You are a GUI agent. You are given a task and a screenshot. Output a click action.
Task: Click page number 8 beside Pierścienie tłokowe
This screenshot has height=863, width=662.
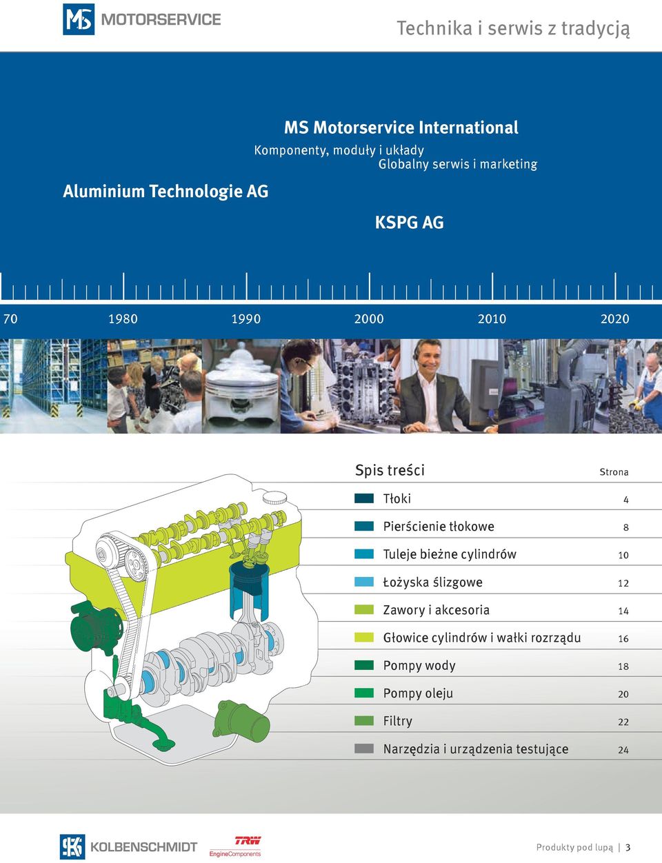point(625,527)
